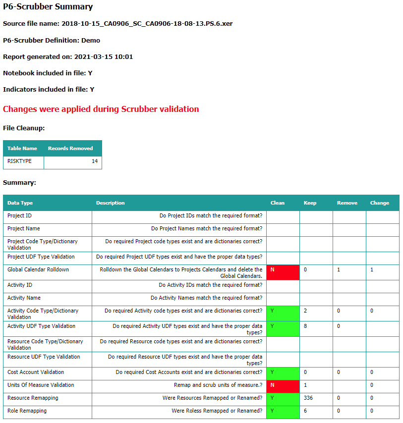Select the Clean column header

coord(277,203)
